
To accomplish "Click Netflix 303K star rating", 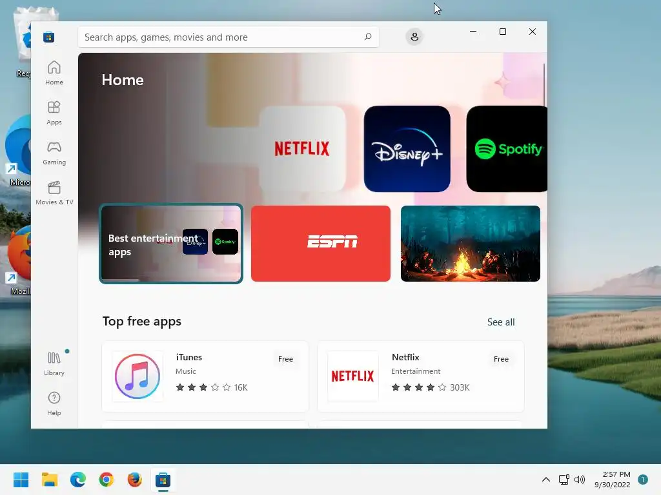I will 431,387.
